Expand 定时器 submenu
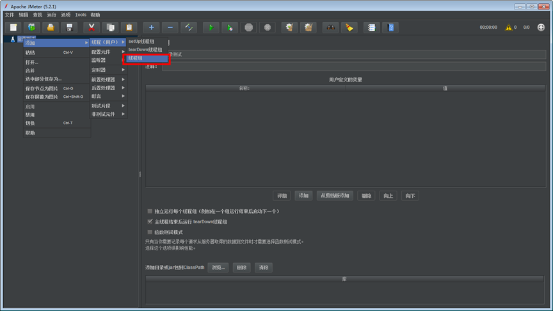Image resolution: width=553 pixels, height=311 pixels. [x=108, y=70]
